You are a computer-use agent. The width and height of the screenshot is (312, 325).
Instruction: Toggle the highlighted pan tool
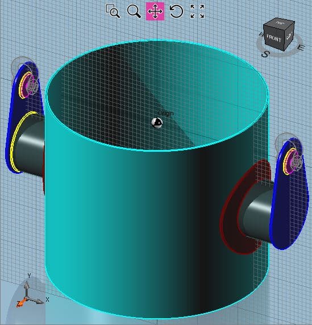(155, 11)
